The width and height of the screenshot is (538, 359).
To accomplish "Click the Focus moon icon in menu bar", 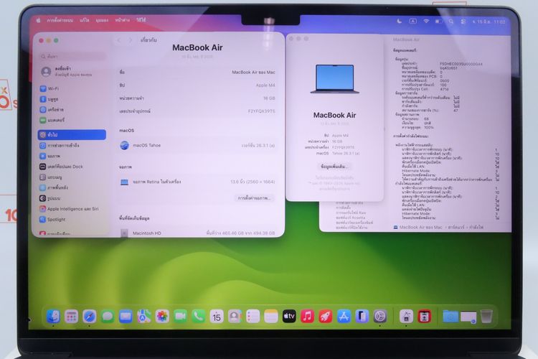I will 400,22.
